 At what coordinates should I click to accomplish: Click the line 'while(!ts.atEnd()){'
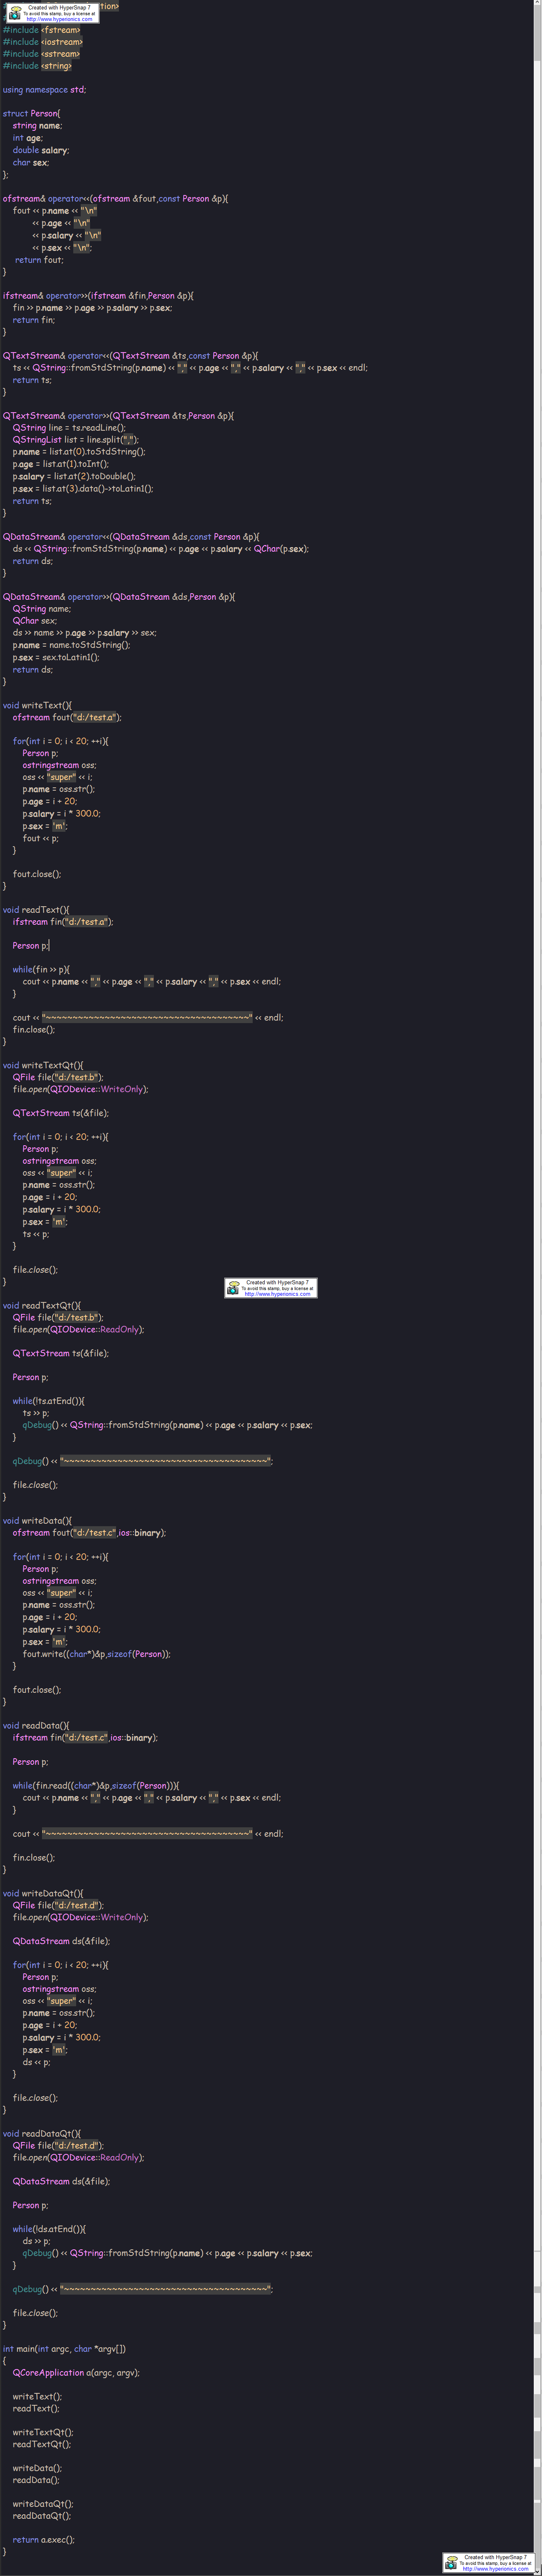pyautogui.click(x=49, y=1402)
